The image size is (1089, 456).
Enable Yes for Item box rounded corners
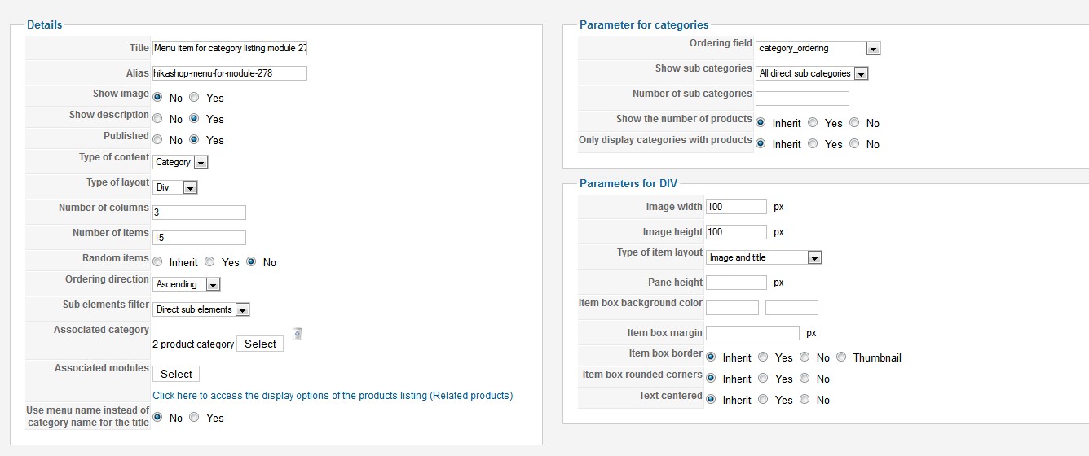[763, 379]
